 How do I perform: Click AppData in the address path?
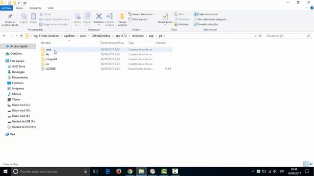pos(69,36)
